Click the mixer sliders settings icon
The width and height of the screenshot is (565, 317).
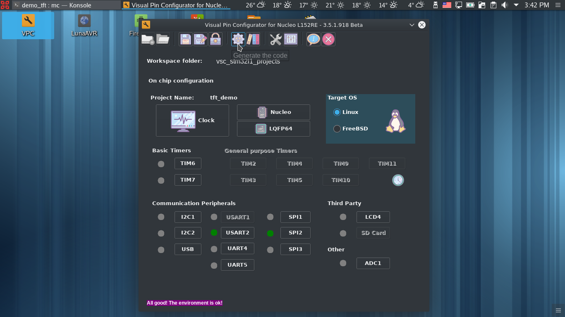pos(291,39)
